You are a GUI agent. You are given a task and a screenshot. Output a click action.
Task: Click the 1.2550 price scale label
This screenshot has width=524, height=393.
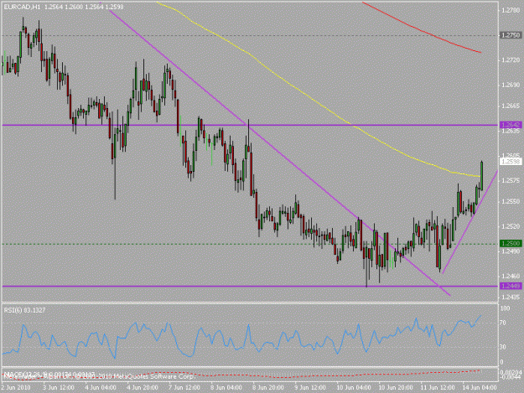(511, 202)
